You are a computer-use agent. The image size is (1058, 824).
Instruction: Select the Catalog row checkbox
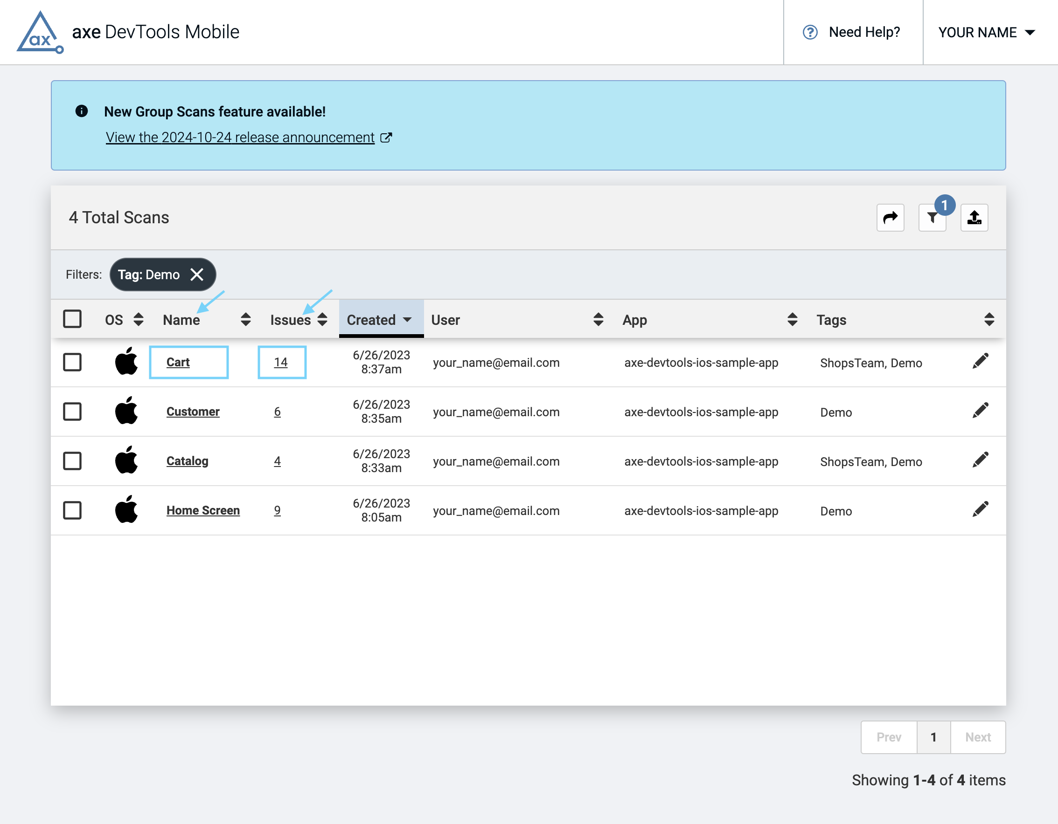(x=72, y=460)
